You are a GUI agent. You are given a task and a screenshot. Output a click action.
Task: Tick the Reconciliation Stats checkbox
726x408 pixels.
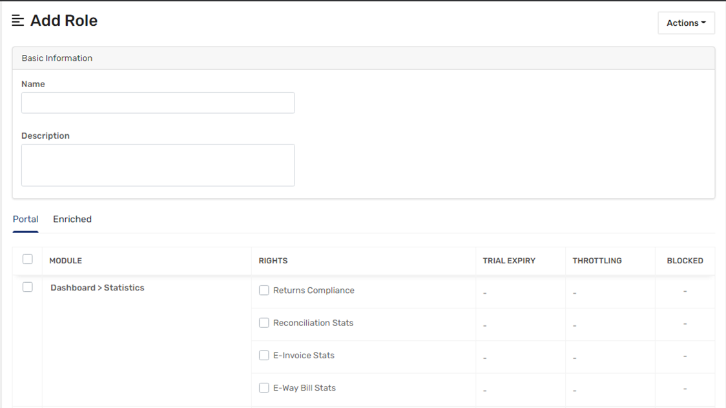[x=264, y=323]
